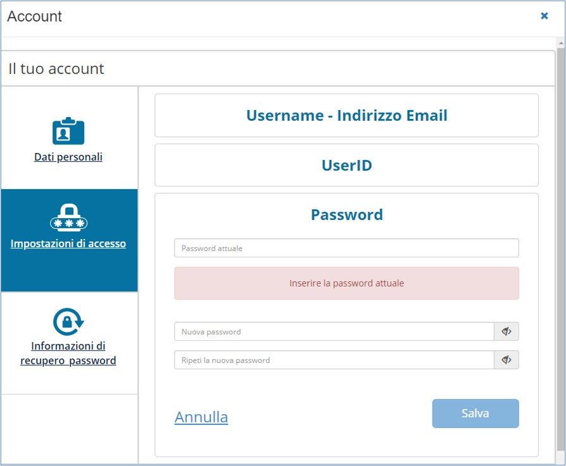Expand the Username - Indirizzo Email section

point(346,116)
